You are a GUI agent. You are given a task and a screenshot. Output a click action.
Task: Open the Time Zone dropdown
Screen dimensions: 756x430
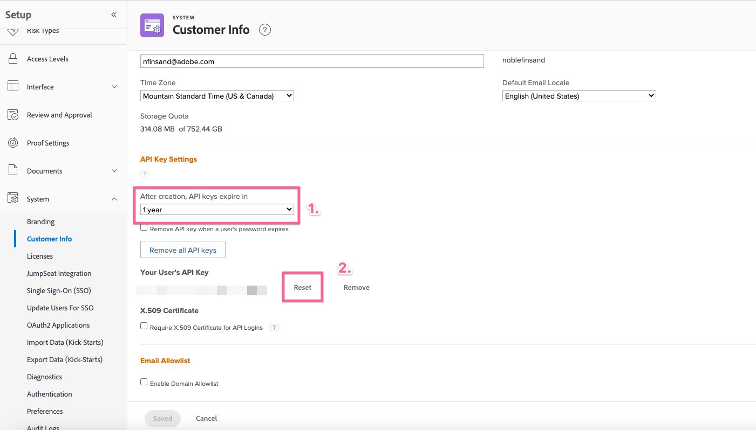(217, 96)
